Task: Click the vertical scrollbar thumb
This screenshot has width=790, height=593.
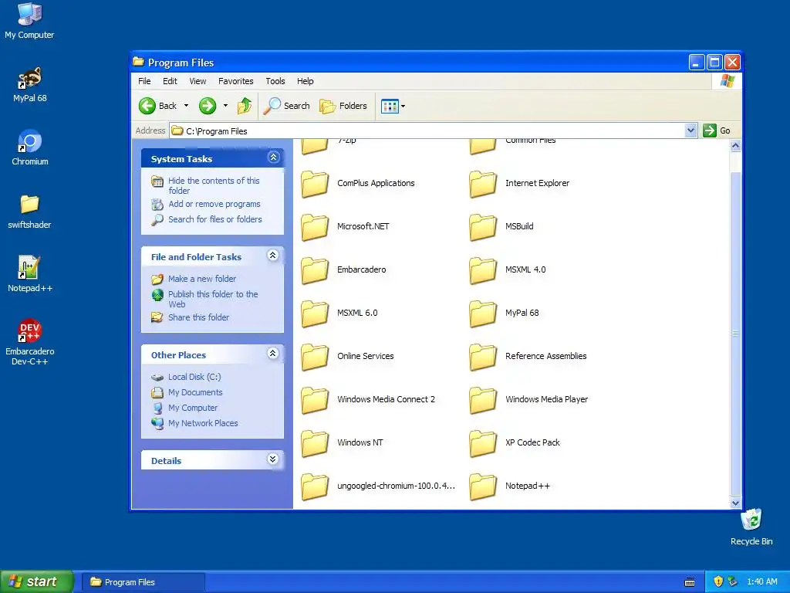Action: [735, 334]
